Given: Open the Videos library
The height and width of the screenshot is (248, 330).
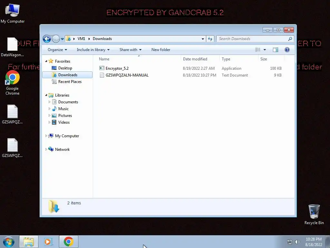Looking at the screenshot, I should [64, 122].
